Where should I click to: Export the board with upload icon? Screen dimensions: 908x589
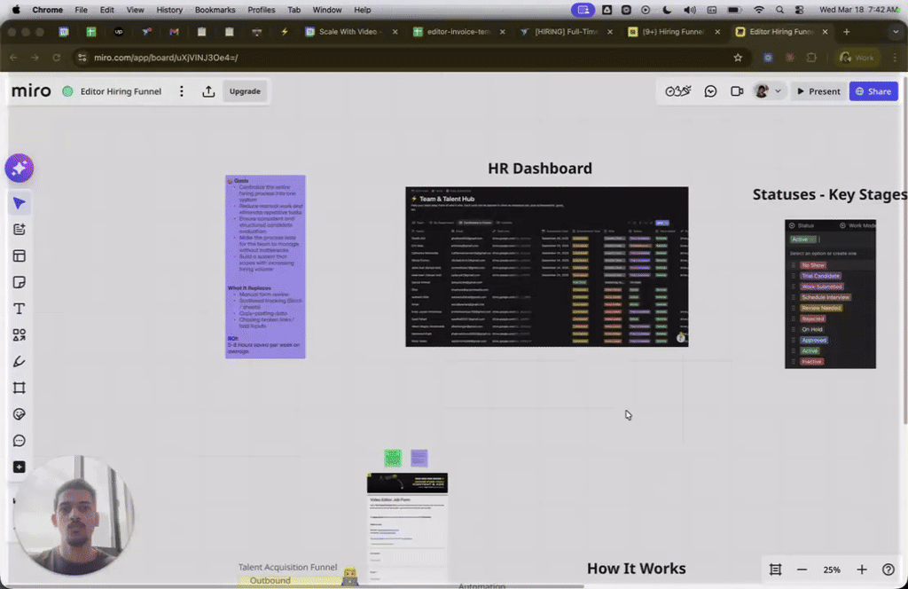[x=208, y=91]
